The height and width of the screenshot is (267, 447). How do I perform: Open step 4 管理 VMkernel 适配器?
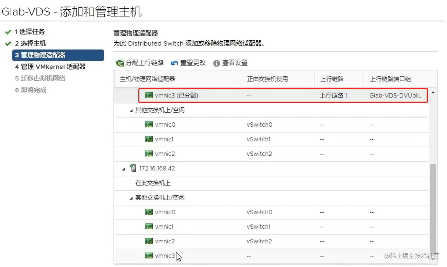click(x=50, y=67)
